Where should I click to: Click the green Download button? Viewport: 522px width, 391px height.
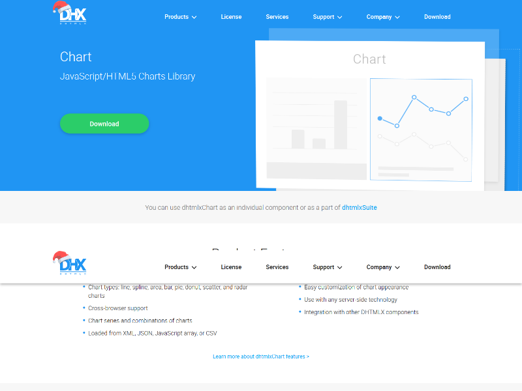pos(104,124)
